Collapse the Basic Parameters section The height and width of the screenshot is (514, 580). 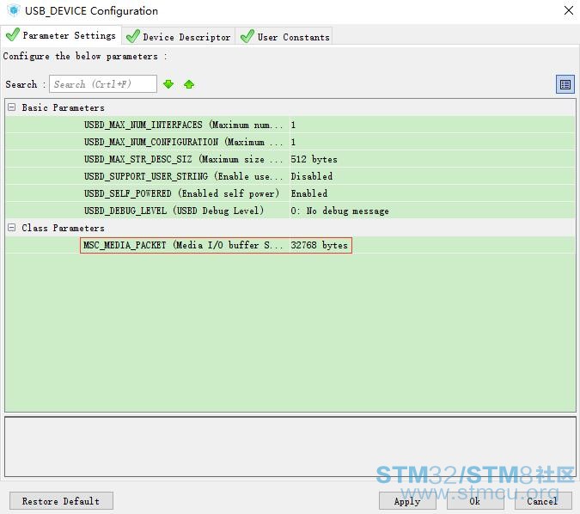pyautogui.click(x=12, y=107)
